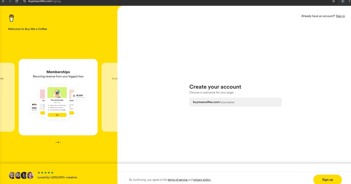This screenshot has width=351, height=184.
Task: Click 'Choose a username for your page.' text
Action: click(212, 92)
